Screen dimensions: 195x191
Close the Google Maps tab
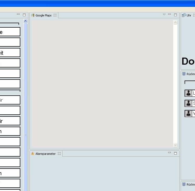point(55,15)
